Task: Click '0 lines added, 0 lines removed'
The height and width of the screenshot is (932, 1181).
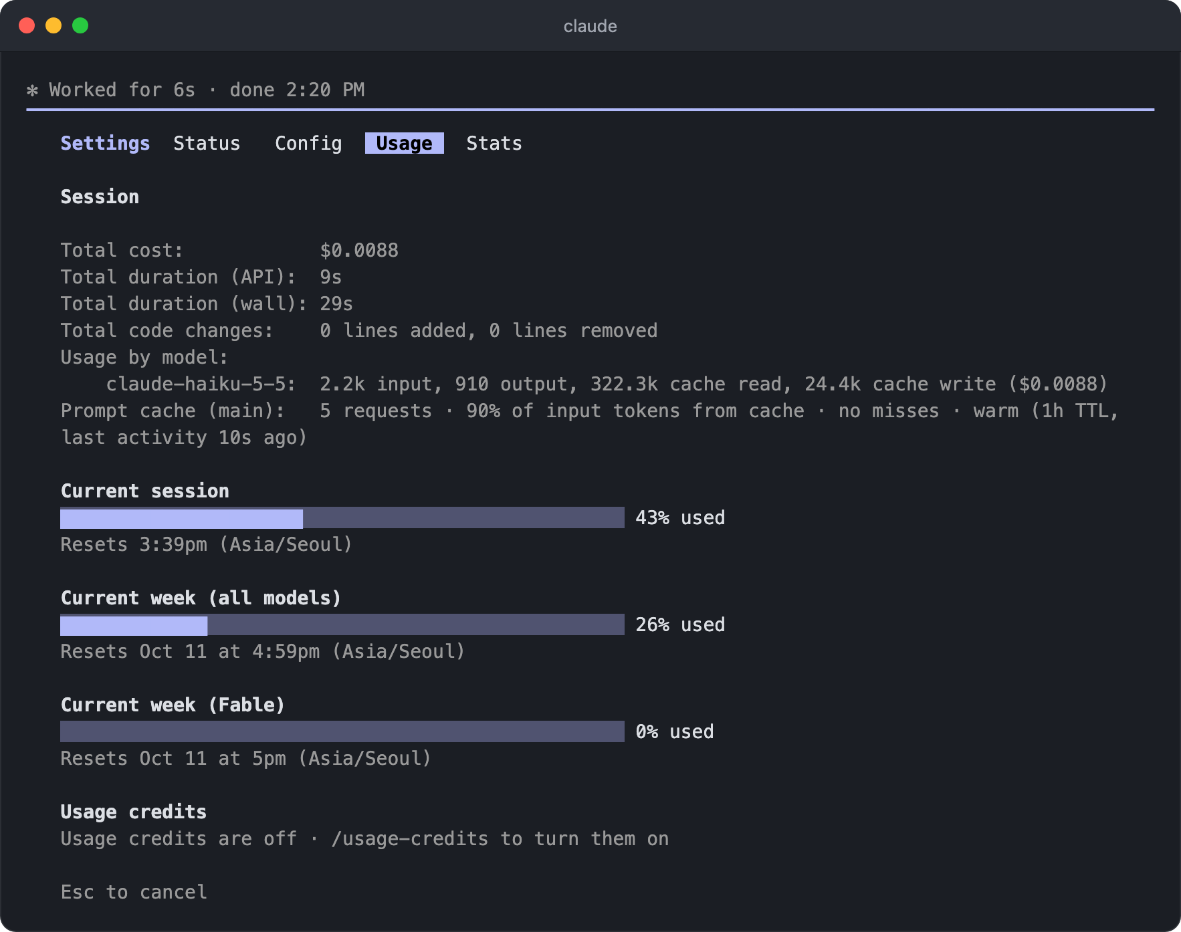Action: pyautogui.click(x=489, y=330)
